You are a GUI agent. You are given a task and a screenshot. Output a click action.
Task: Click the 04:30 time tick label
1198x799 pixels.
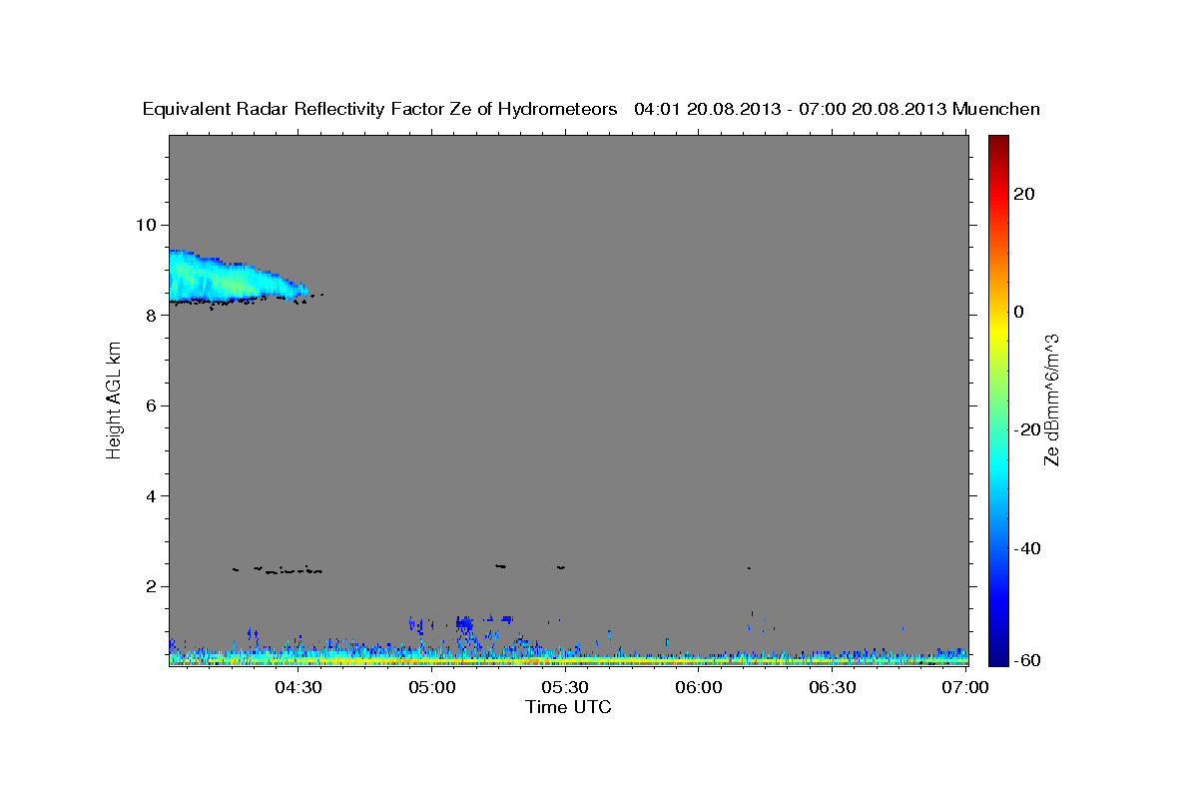point(299,687)
